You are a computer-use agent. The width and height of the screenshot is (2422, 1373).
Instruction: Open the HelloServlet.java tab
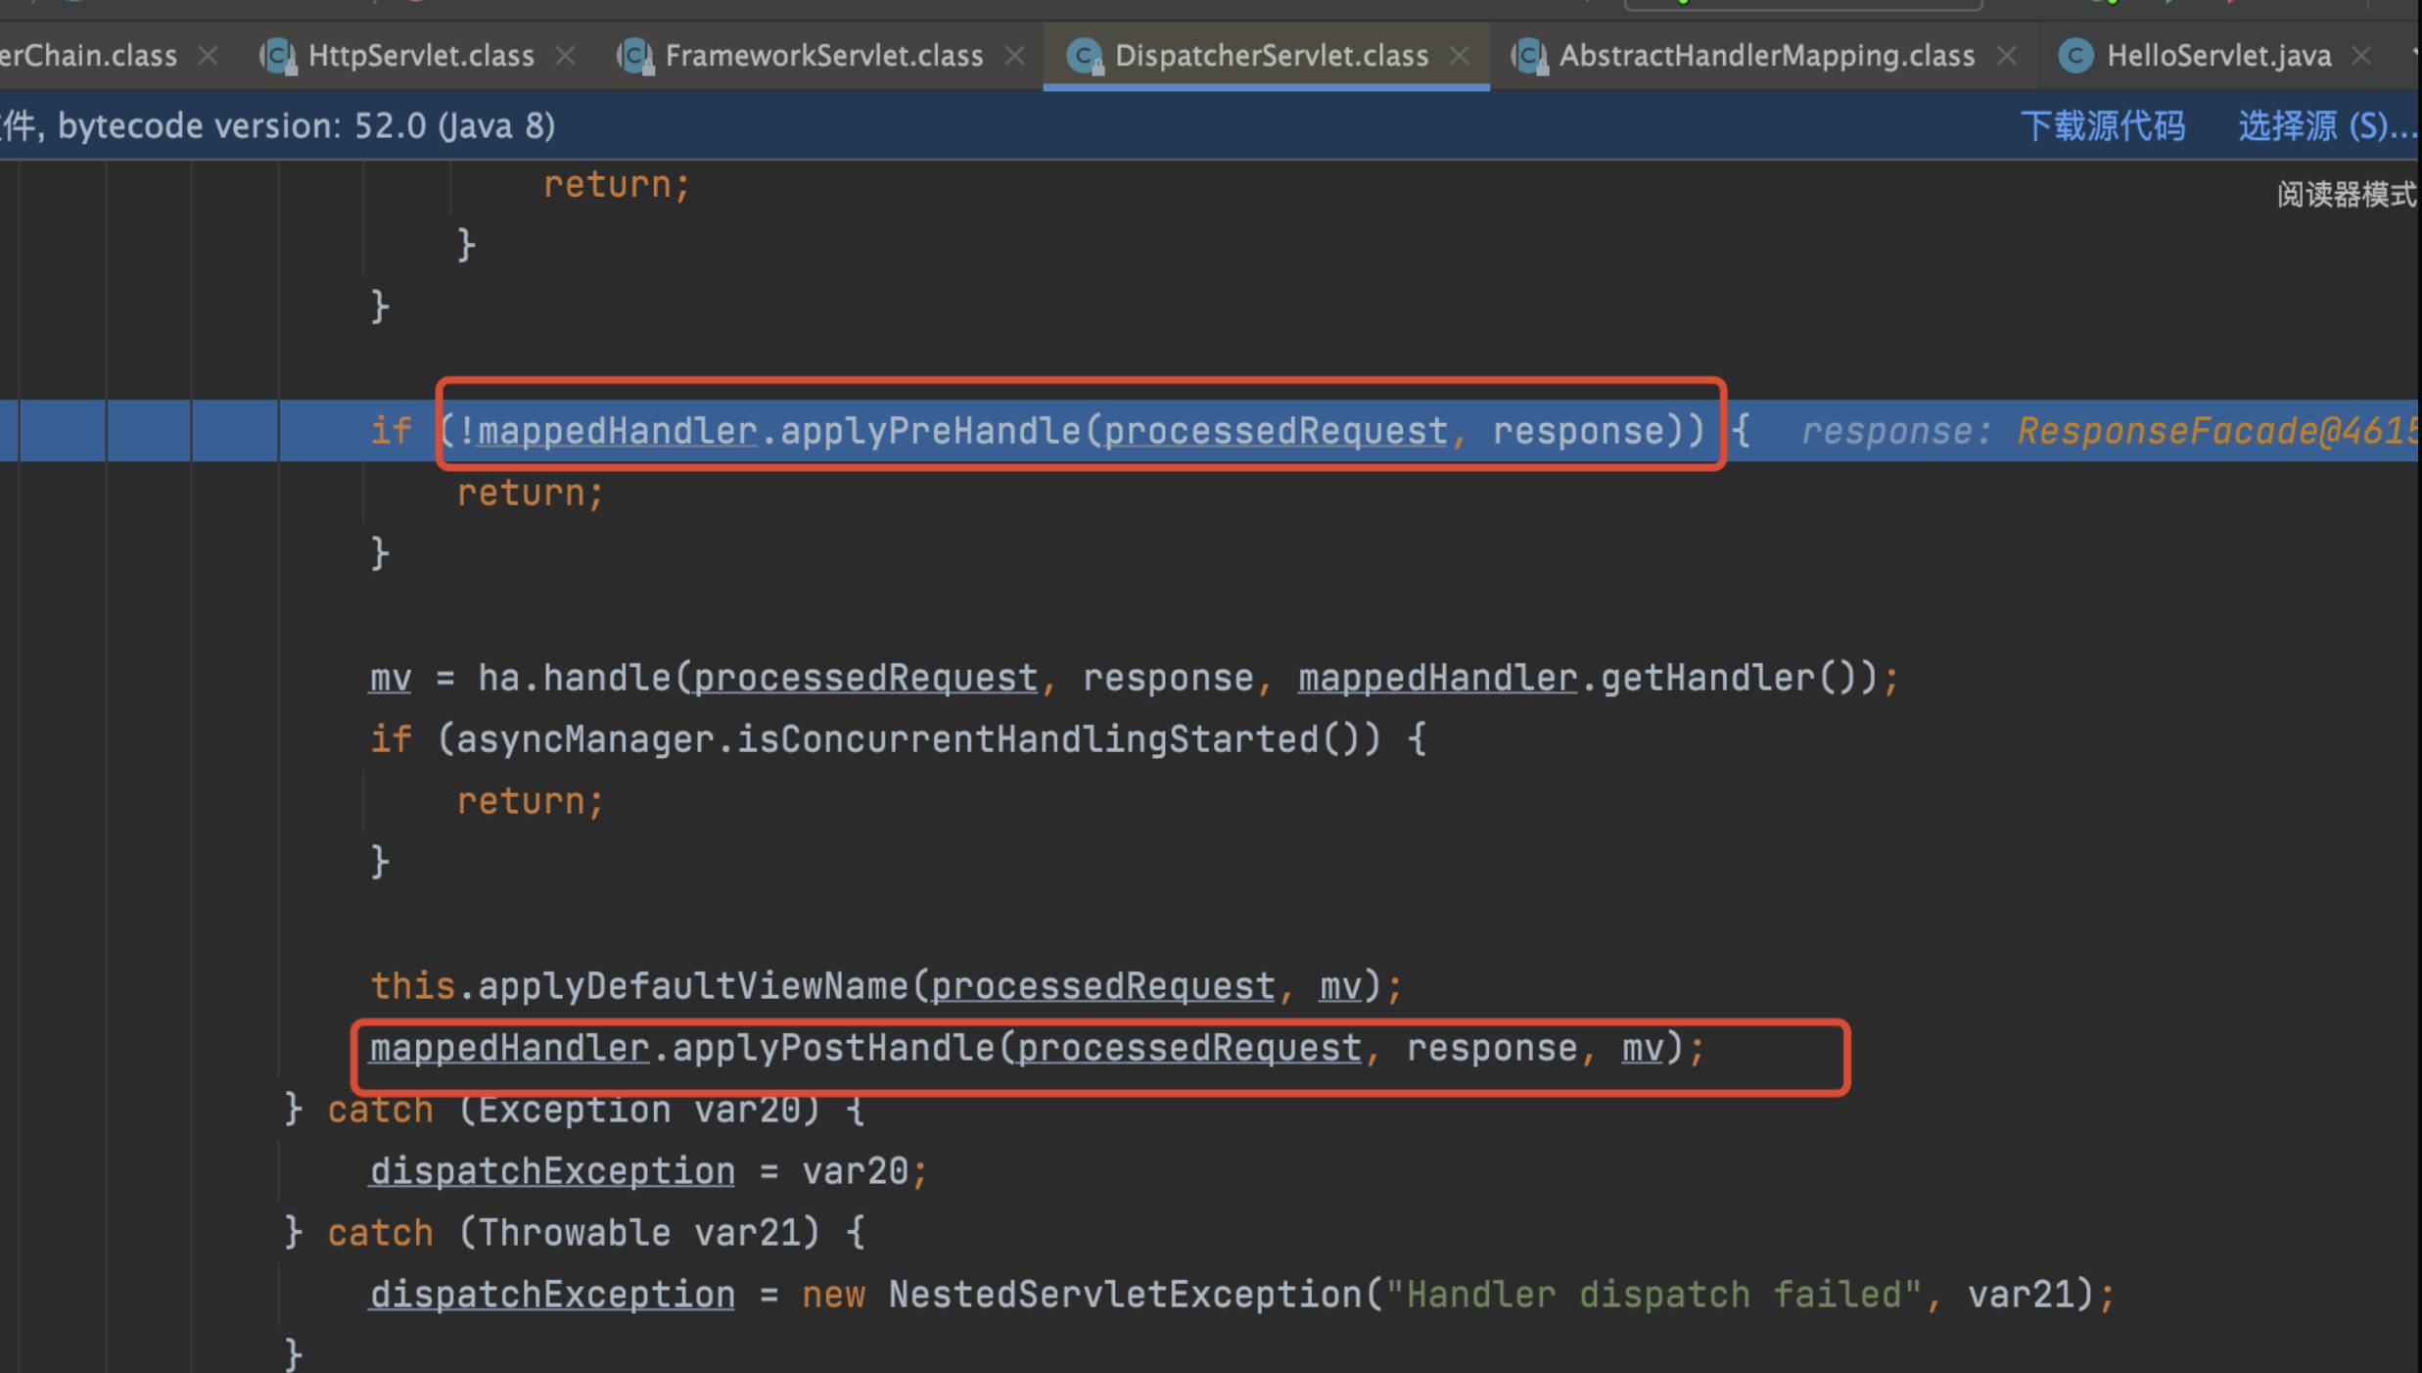pyautogui.click(x=2218, y=56)
